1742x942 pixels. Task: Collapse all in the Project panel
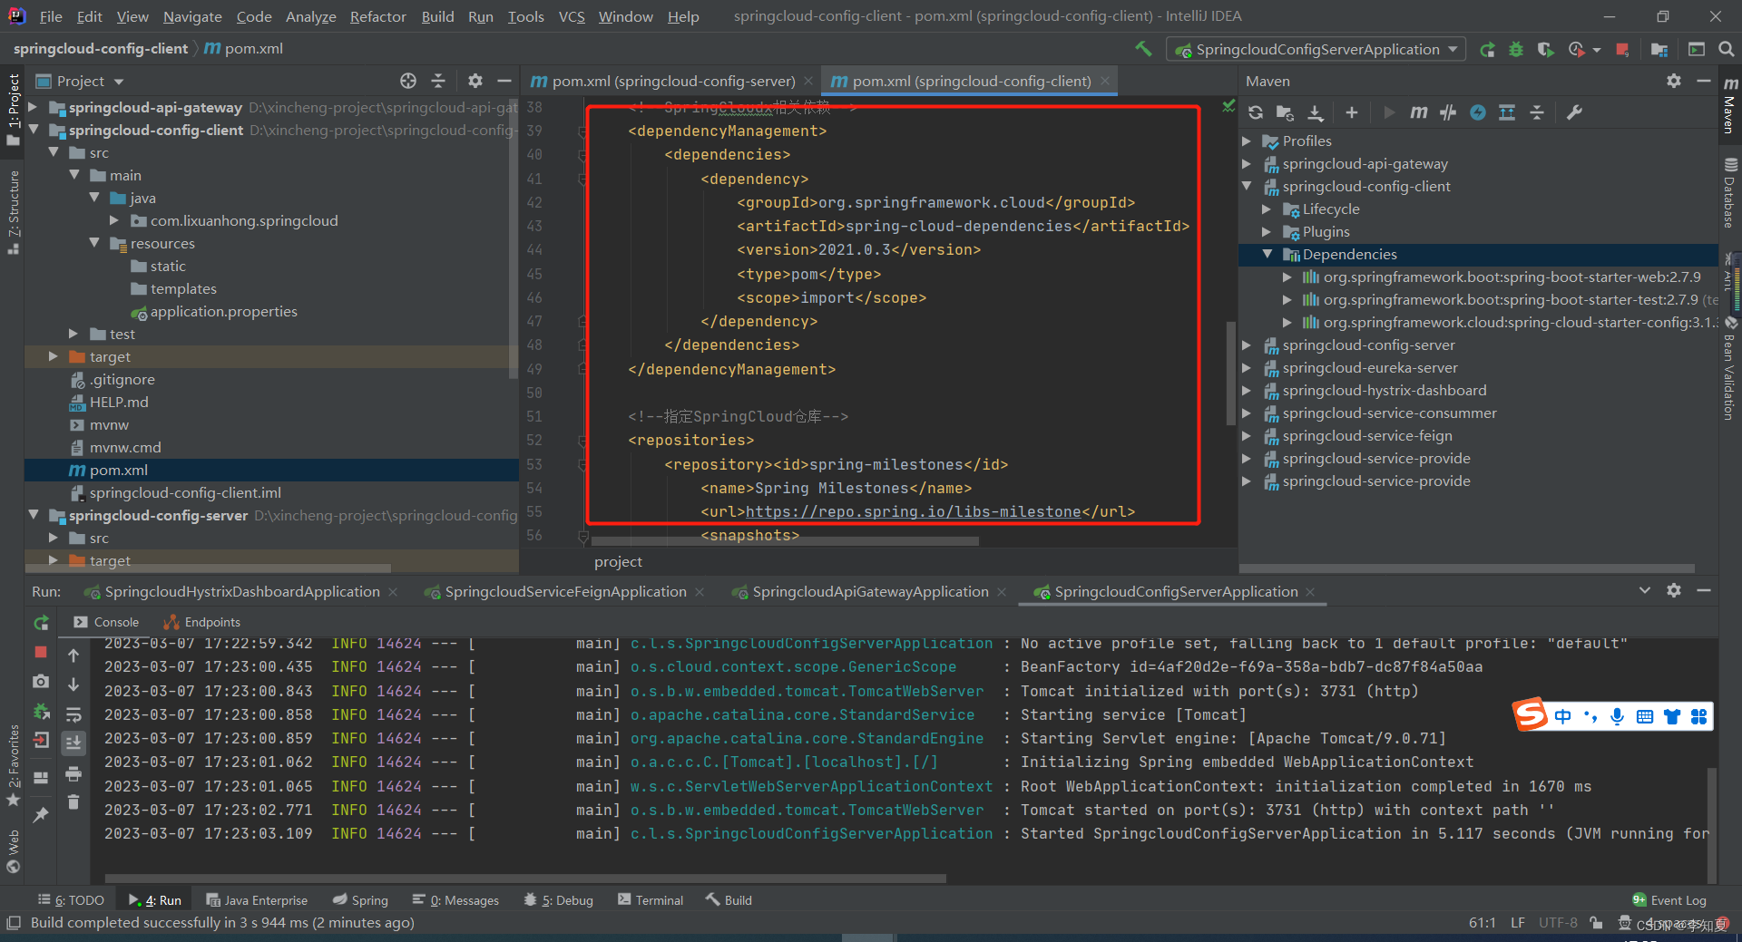pyautogui.click(x=438, y=81)
